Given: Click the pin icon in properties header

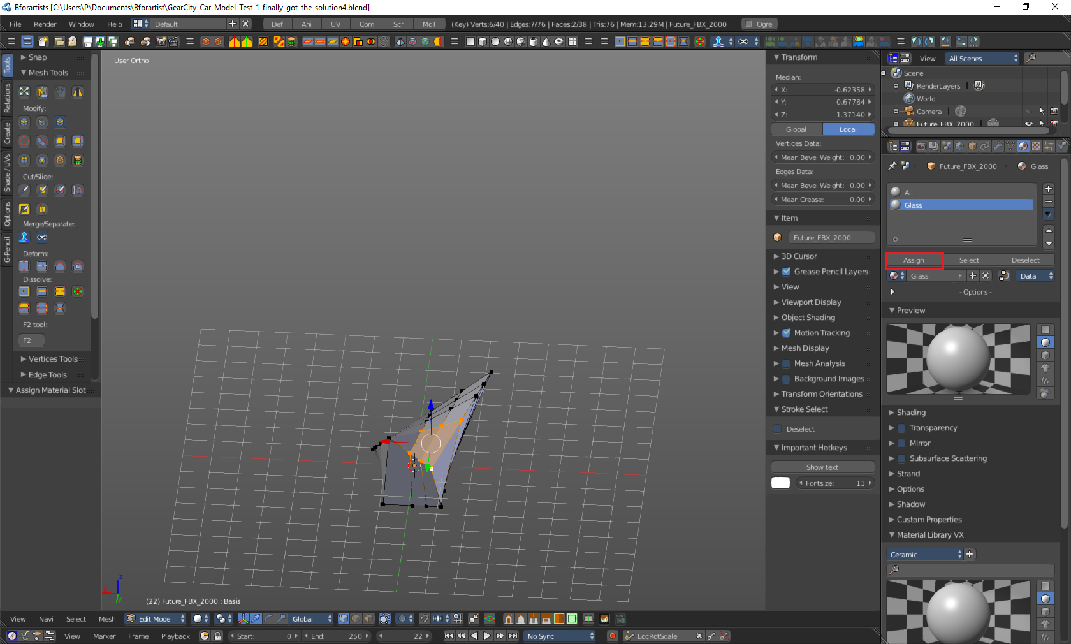Looking at the screenshot, I should click(892, 166).
